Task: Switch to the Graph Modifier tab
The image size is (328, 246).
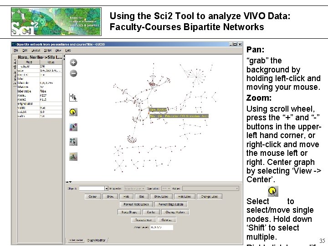Action: coord(96,240)
